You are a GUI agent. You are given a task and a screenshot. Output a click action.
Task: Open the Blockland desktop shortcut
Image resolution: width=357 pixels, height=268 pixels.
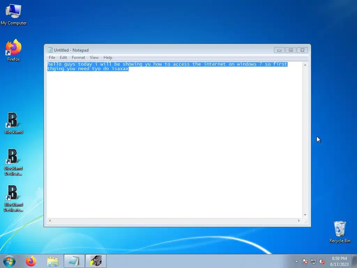14,123
